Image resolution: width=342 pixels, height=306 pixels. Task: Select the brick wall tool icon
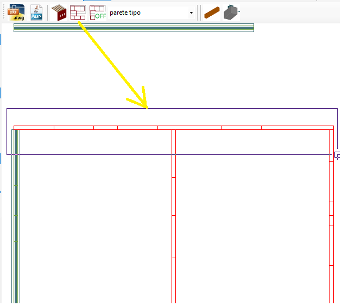point(59,12)
